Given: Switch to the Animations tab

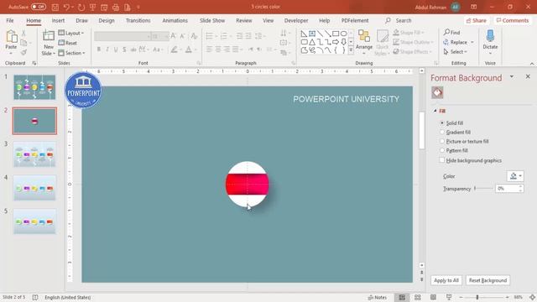Looking at the screenshot, I should [x=175, y=20].
